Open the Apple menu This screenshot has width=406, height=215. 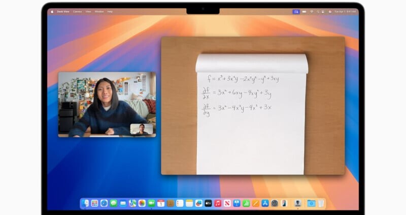pos(52,11)
